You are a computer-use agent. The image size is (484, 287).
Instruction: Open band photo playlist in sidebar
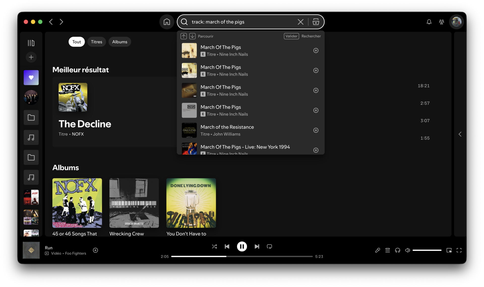point(31,98)
